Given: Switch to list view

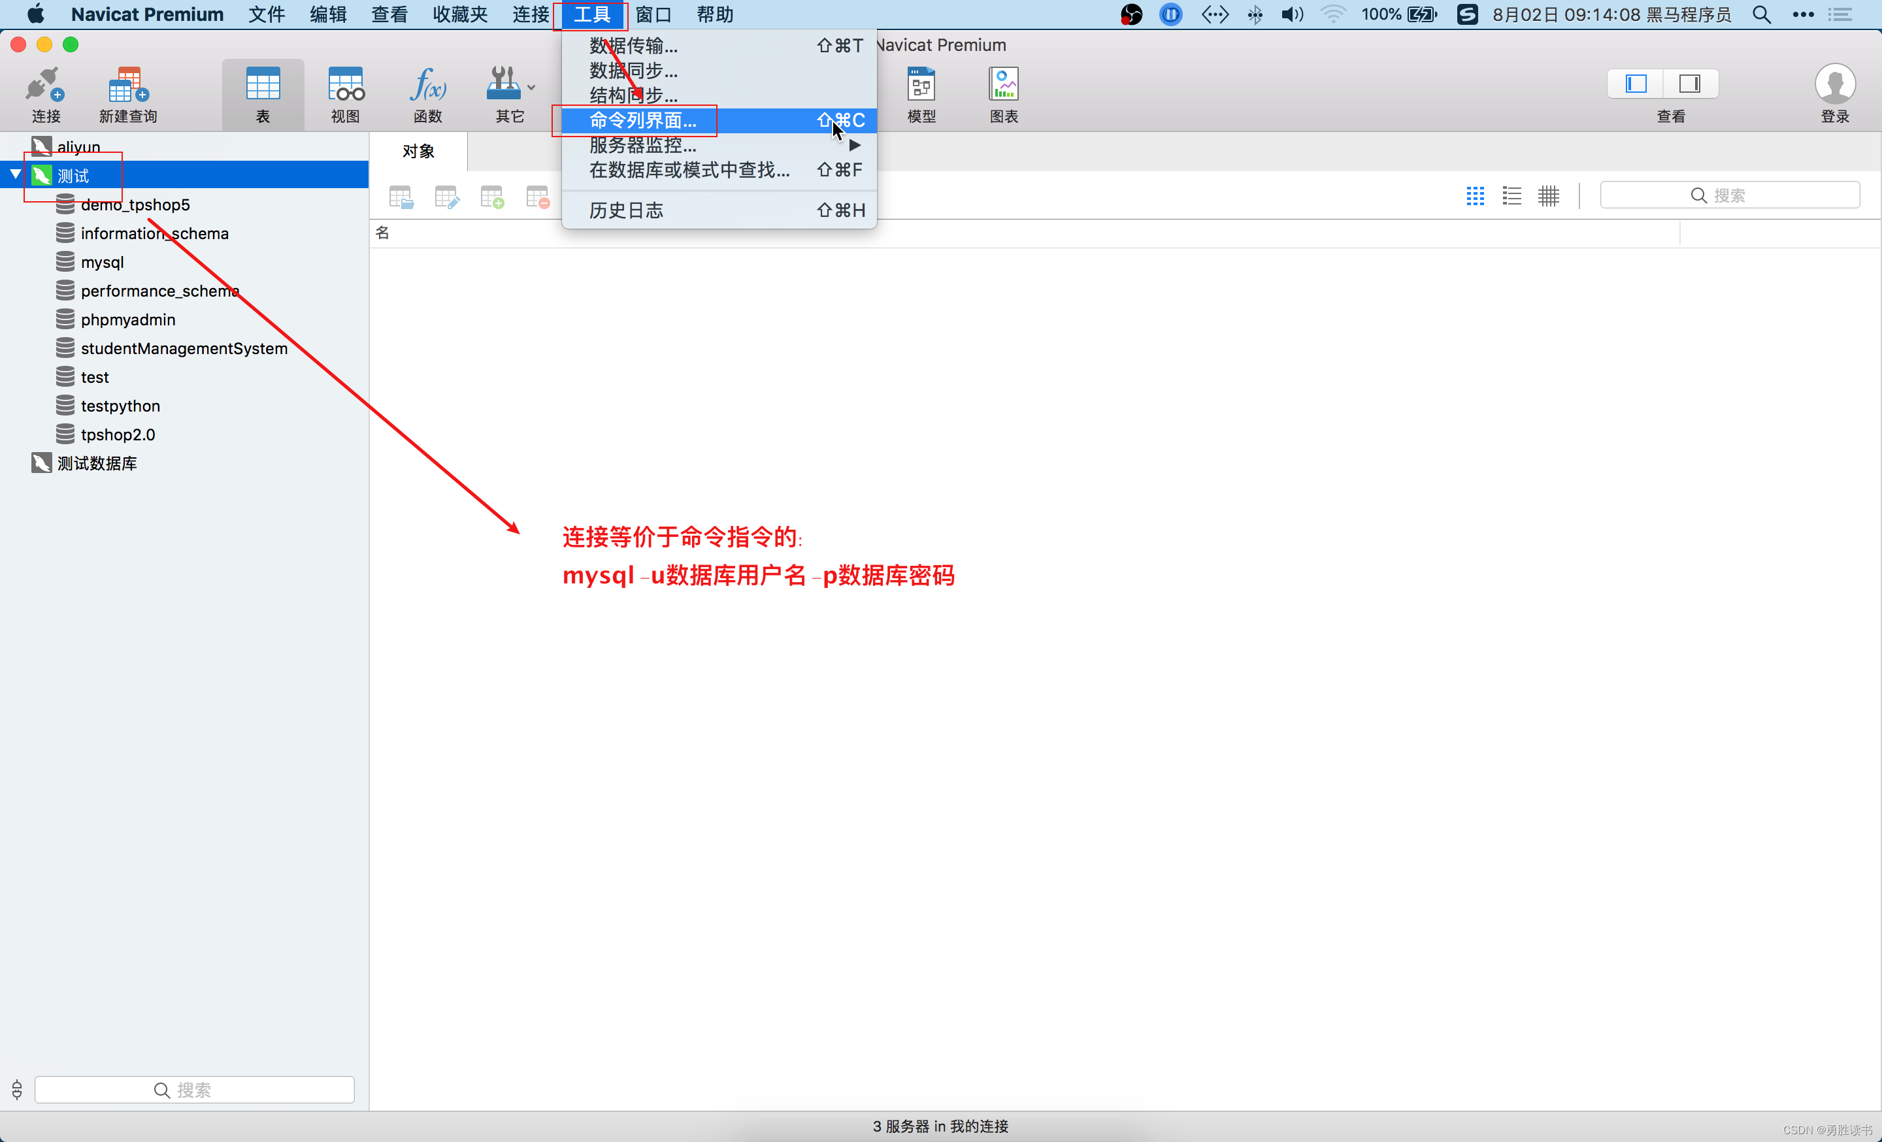Looking at the screenshot, I should [x=1511, y=196].
